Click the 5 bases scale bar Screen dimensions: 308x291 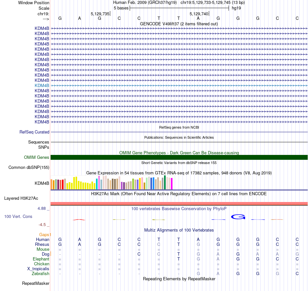(x=179, y=8)
